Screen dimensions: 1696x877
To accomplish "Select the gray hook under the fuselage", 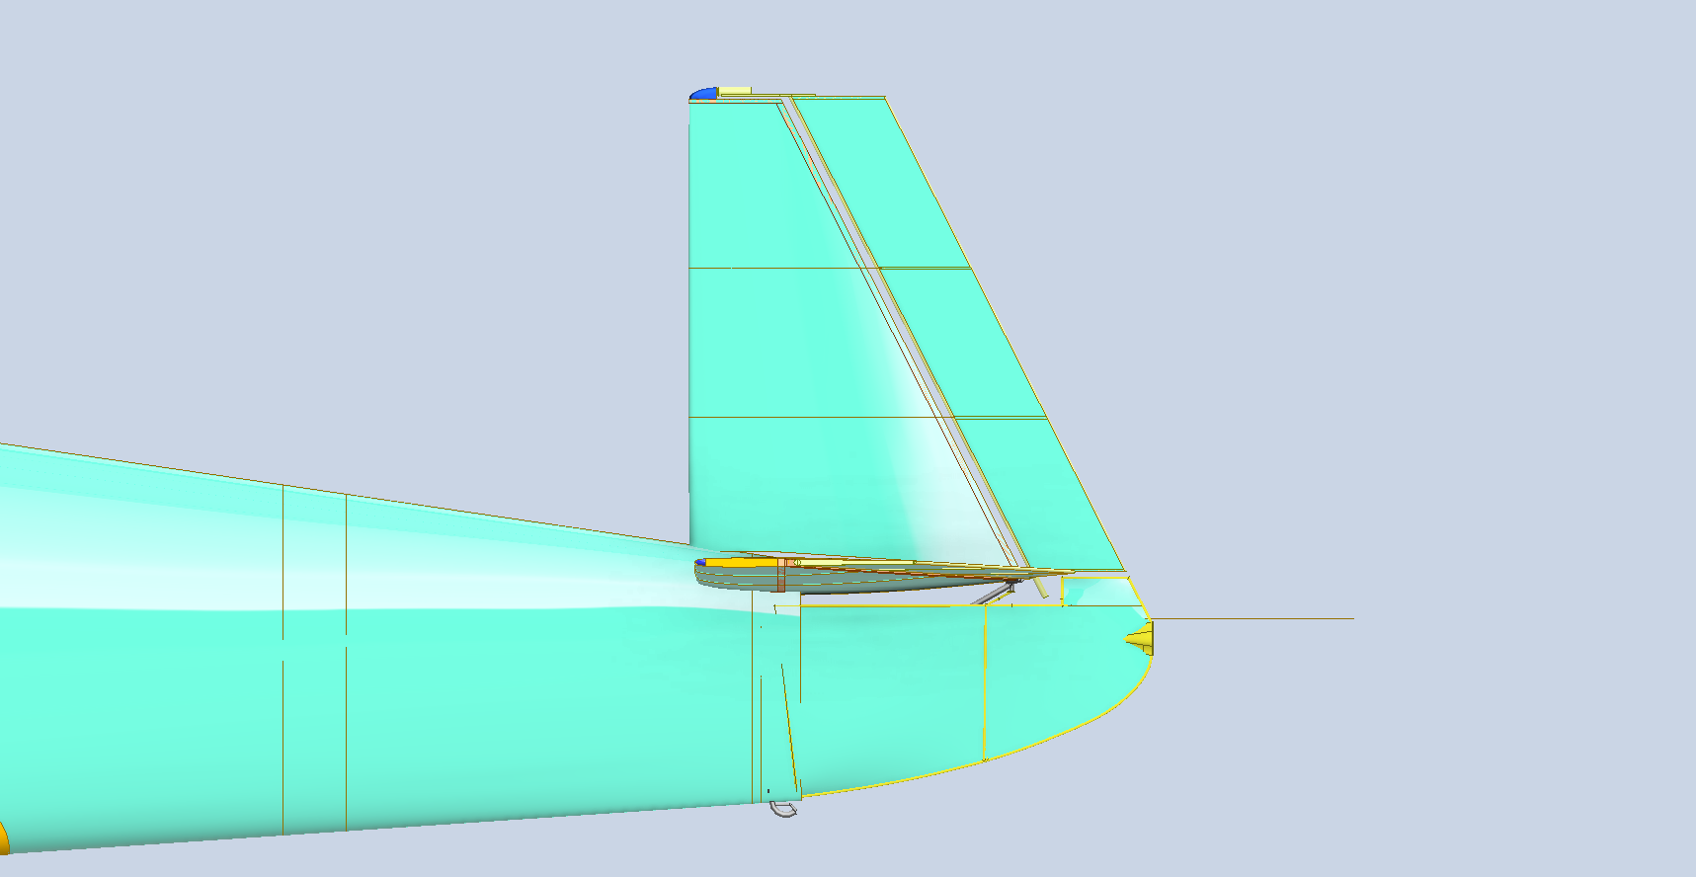I will click(783, 810).
